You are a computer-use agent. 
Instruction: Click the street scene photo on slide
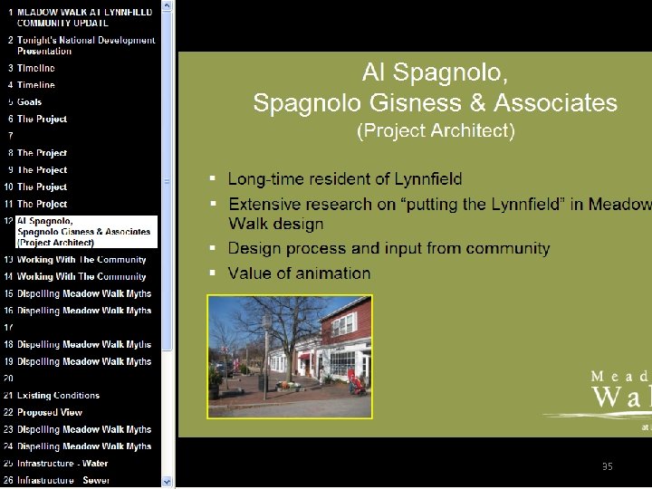pyautogui.click(x=290, y=357)
